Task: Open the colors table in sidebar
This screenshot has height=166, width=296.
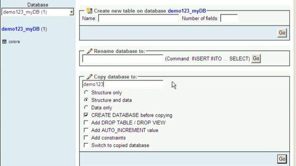Action: [14, 41]
